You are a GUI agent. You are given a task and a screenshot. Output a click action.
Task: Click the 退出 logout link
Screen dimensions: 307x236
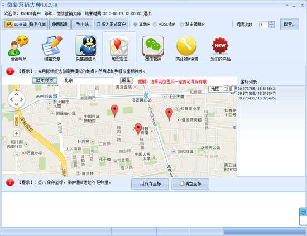pos(147,13)
